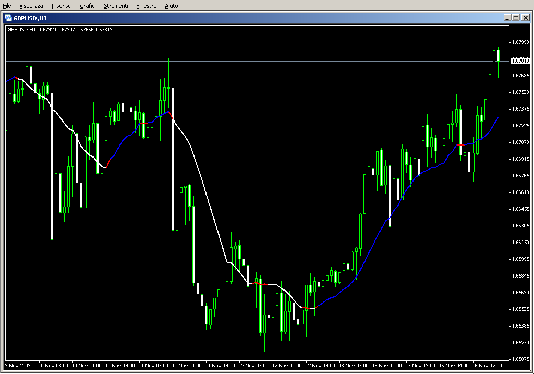This screenshot has width=534, height=374.
Task: Click time axis label 13 Nov 11:00
Action: (387, 366)
